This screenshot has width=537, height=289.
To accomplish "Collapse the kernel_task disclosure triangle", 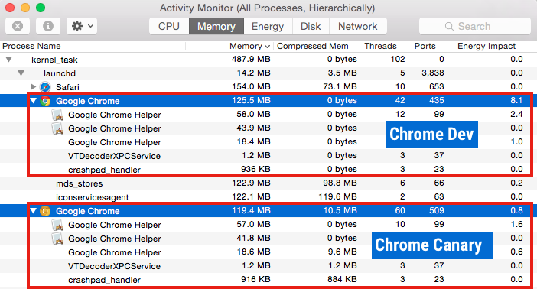I will pos(9,60).
